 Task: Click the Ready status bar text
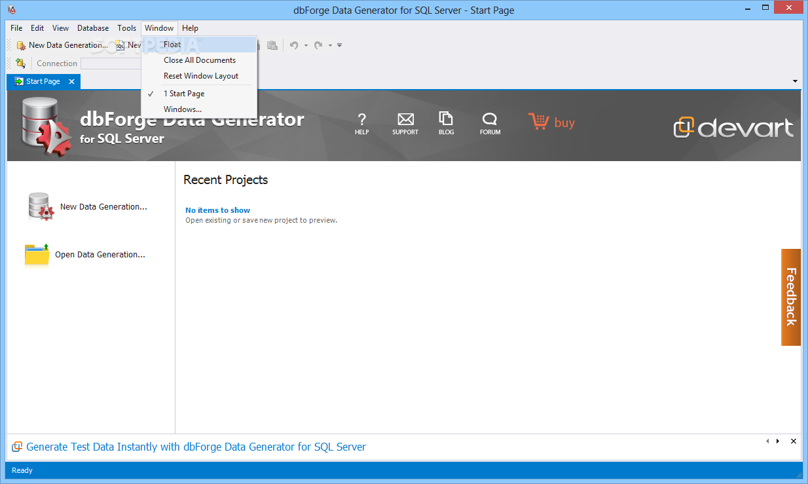tap(22, 470)
